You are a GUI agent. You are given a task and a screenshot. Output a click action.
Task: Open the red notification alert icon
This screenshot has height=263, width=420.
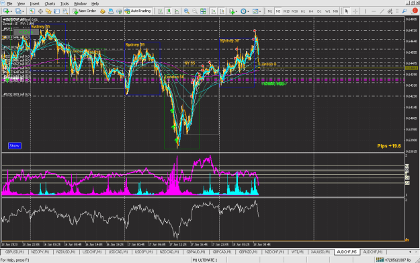tap(415, 11)
